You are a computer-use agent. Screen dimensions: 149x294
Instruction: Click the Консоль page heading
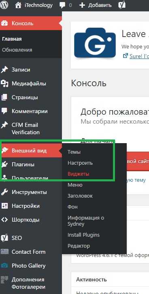click(89, 83)
